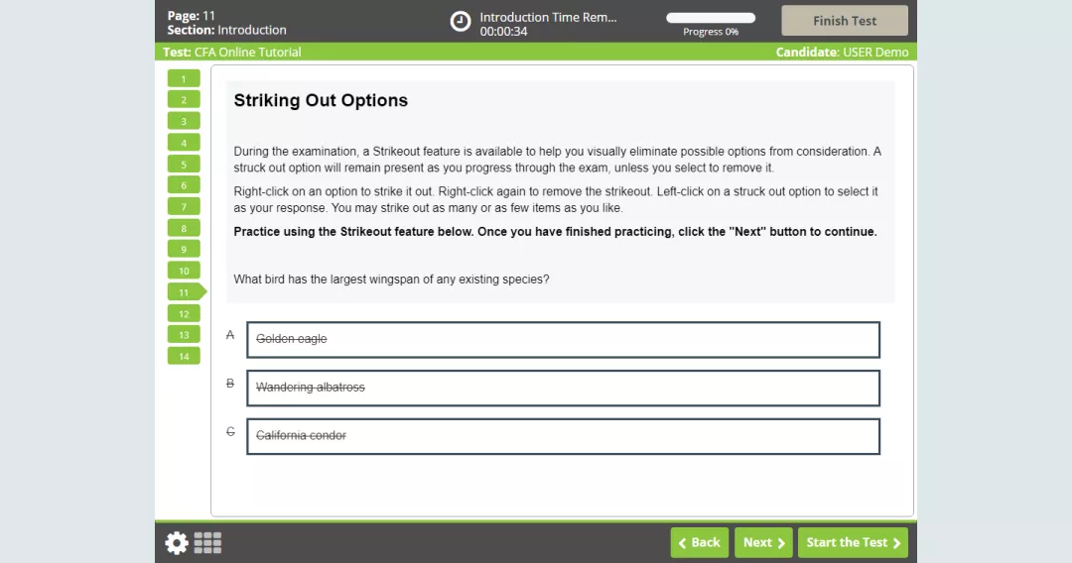The image size is (1072, 563).
Task: Open the settings gear icon
Action: [x=177, y=542]
